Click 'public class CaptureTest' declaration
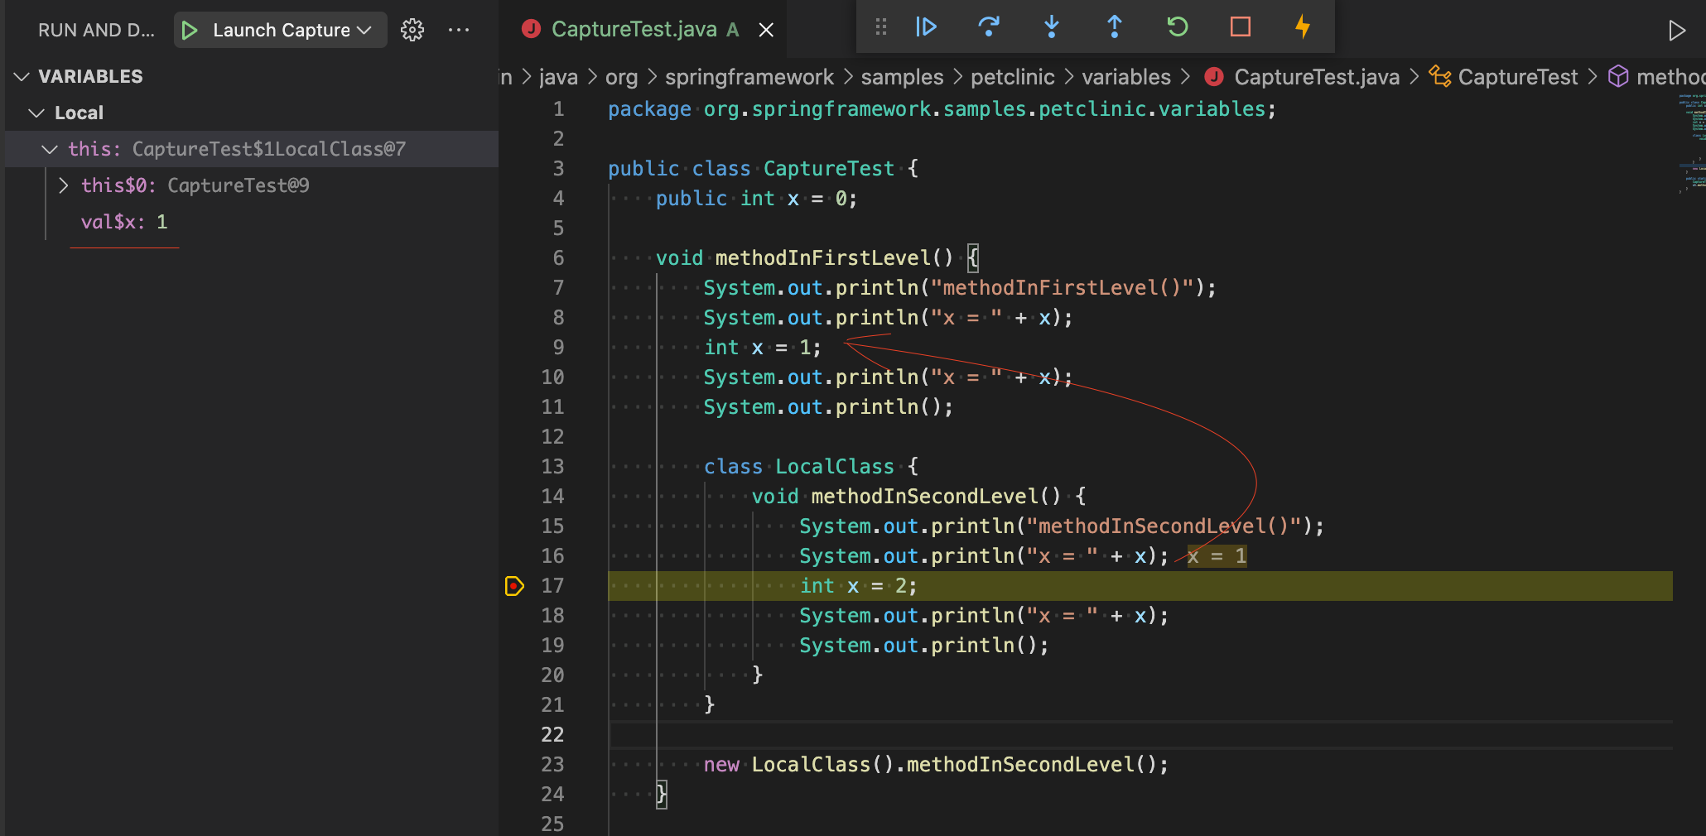This screenshot has width=1706, height=836. pos(763,169)
